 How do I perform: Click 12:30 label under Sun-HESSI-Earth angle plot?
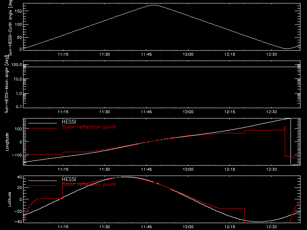(272, 54)
